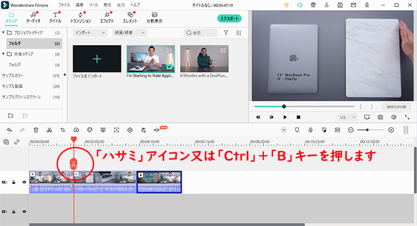
Task: Play the preview video
Action: pyautogui.click(x=285, y=117)
